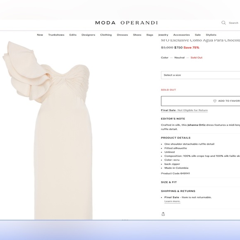Viewport: 240px width, 240px height.
Task: Click One shoulder detachable ruffle detail text
Action: point(190,144)
